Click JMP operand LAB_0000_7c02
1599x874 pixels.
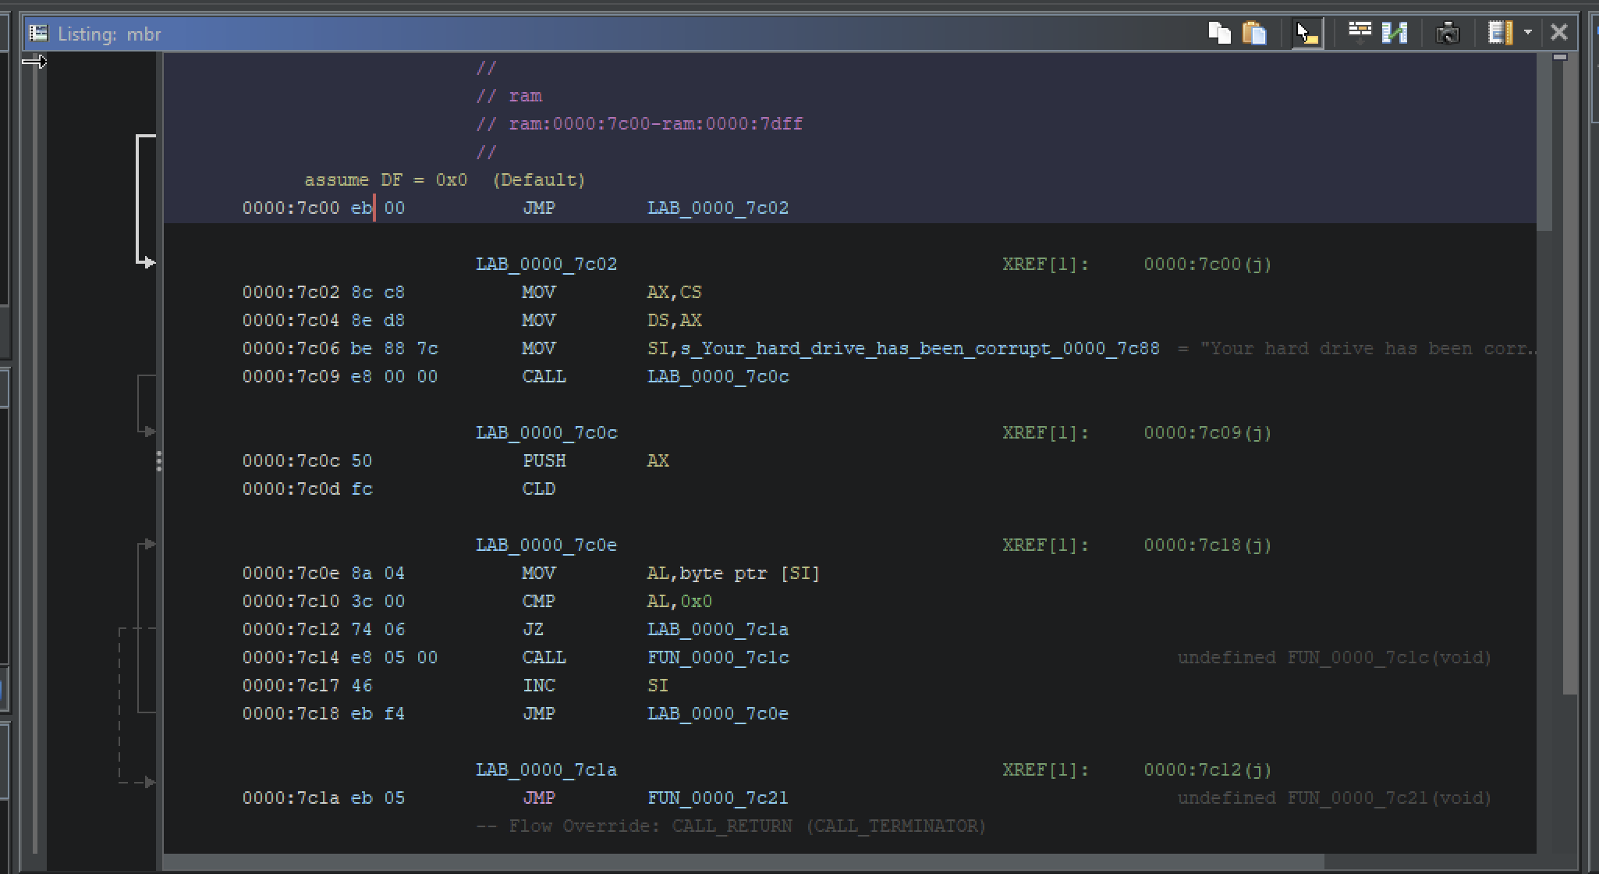click(718, 208)
